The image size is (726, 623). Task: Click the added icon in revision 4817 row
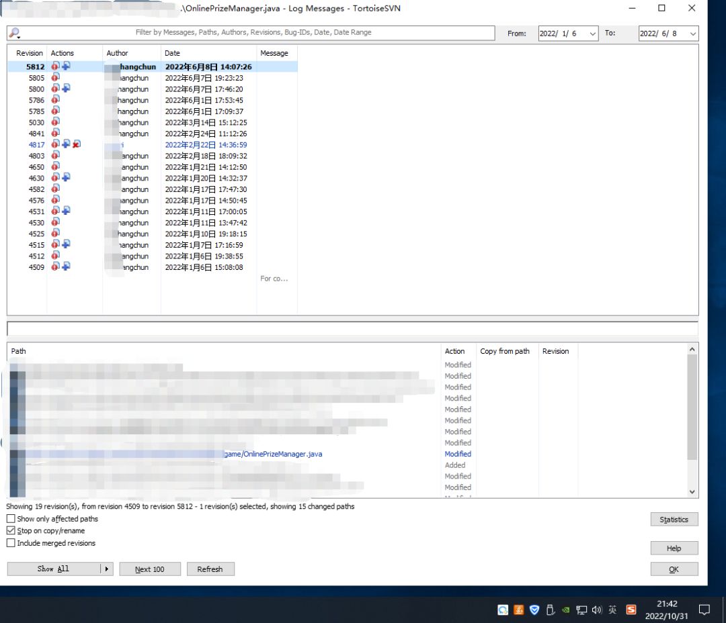click(x=66, y=144)
